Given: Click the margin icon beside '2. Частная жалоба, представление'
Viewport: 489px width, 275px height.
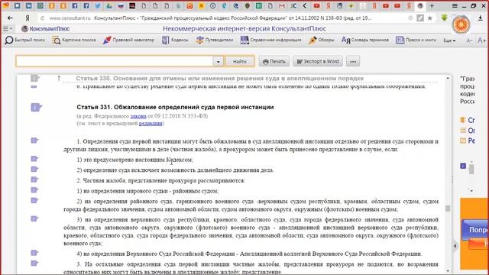Looking at the screenshot, I should click(34, 180).
